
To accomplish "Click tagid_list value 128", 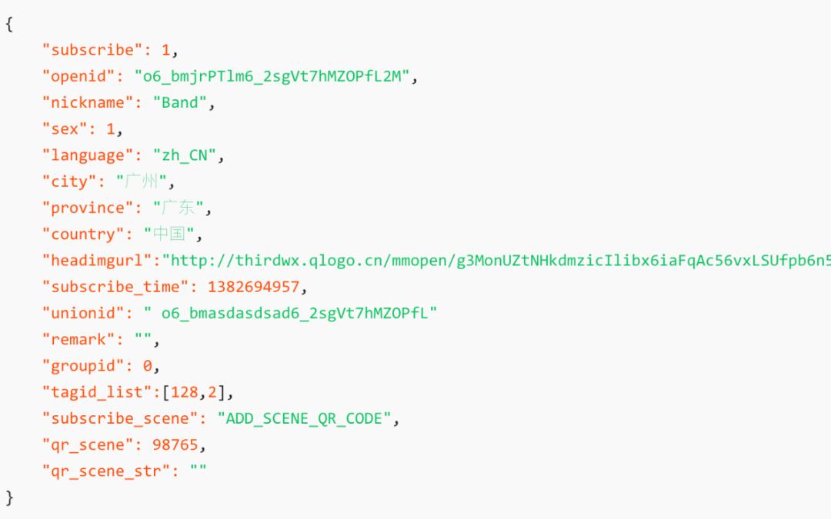I will (x=185, y=392).
